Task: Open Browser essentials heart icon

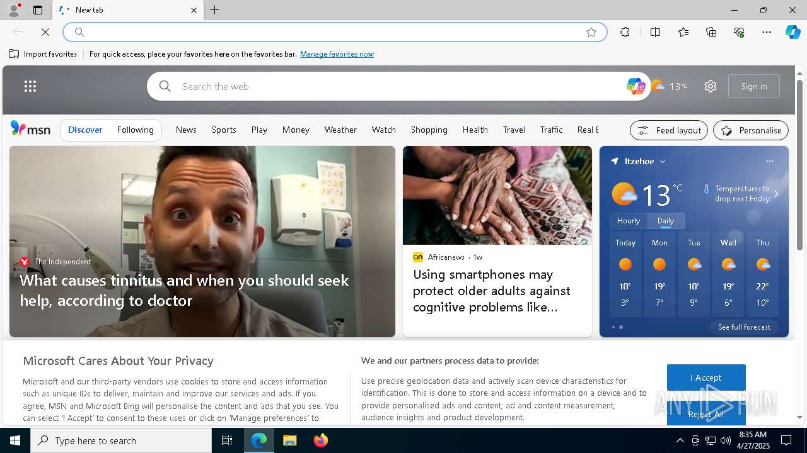Action: [739, 32]
